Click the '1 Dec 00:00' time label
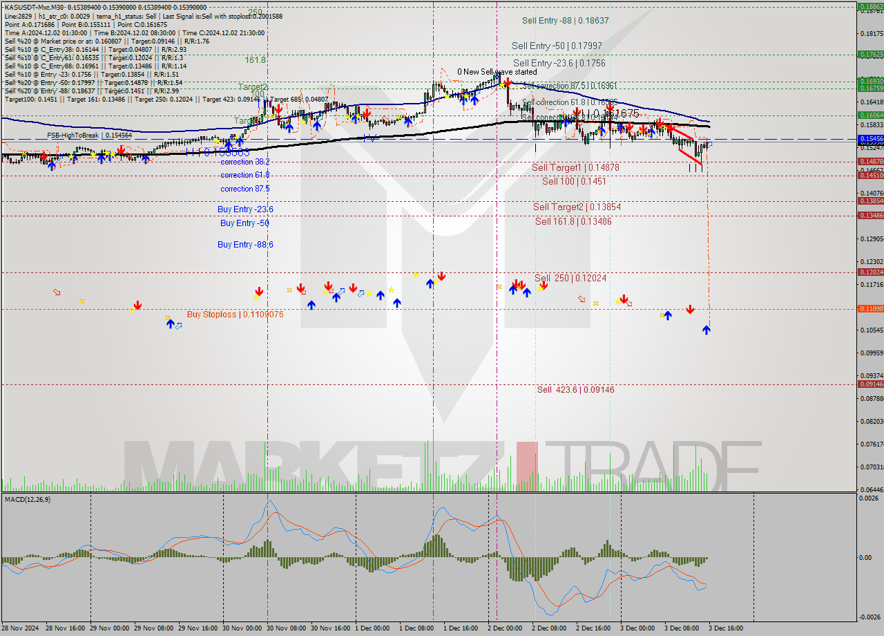The image size is (884, 636). click(x=372, y=628)
